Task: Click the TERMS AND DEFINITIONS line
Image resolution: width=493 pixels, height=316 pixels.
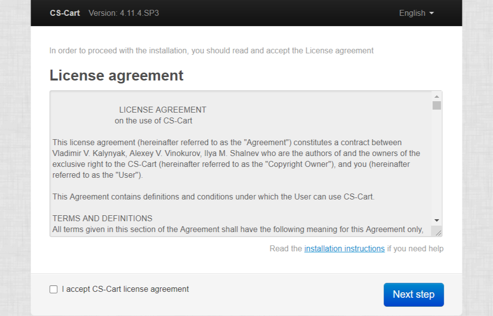Action: pyautogui.click(x=102, y=218)
